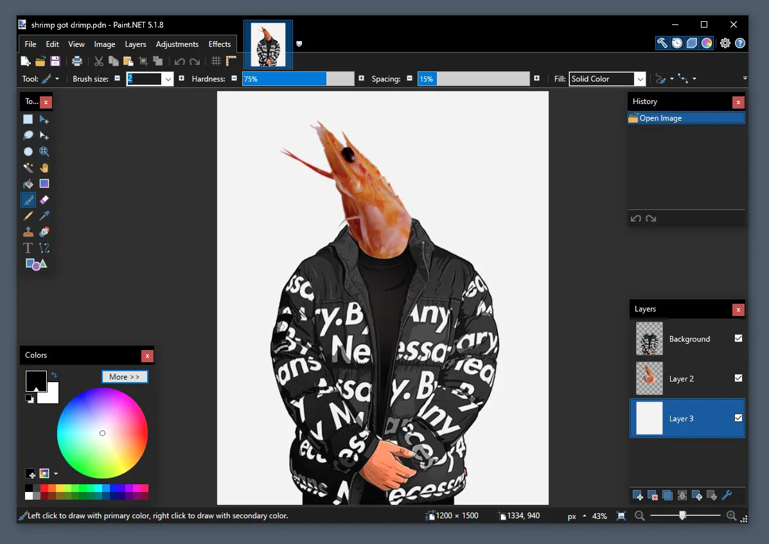Expand the Brush size dropdown
The width and height of the screenshot is (769, 544).
click(x=168, y=78)
